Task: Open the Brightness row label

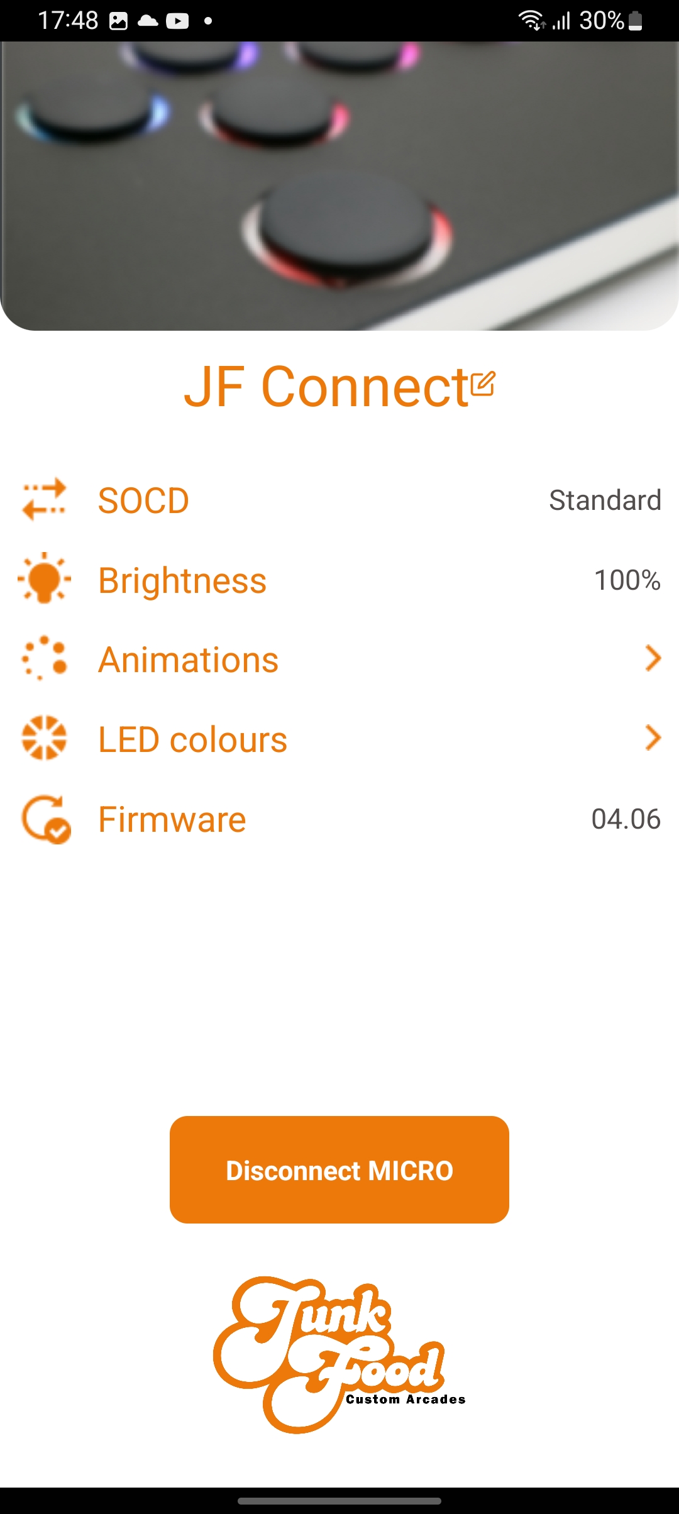Action: 182,580
